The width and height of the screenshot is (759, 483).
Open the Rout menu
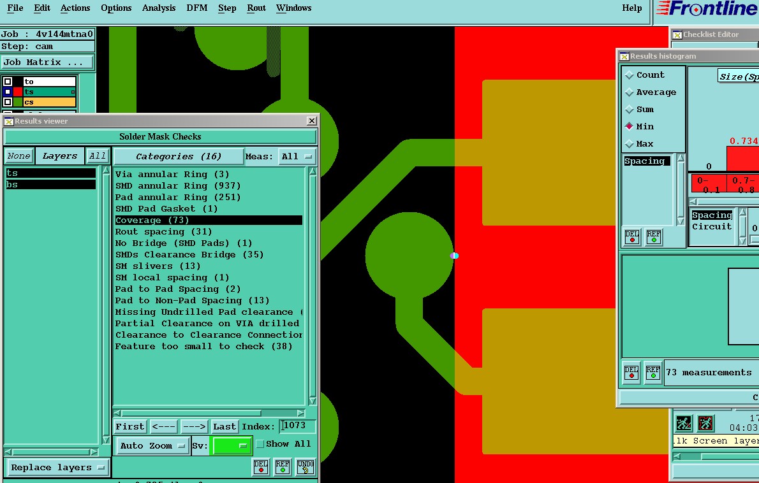tap(256, 8)
